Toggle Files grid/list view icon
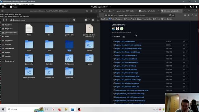The image size is (199, 112). [x=86, y=20]
